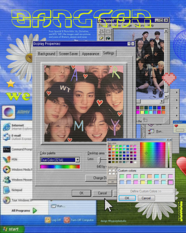
Task: Click the small OK in Color dialog
Action: point(113,182)
